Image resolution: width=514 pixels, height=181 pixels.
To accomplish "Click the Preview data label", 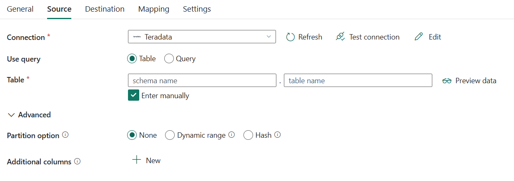I will [476, 81].
